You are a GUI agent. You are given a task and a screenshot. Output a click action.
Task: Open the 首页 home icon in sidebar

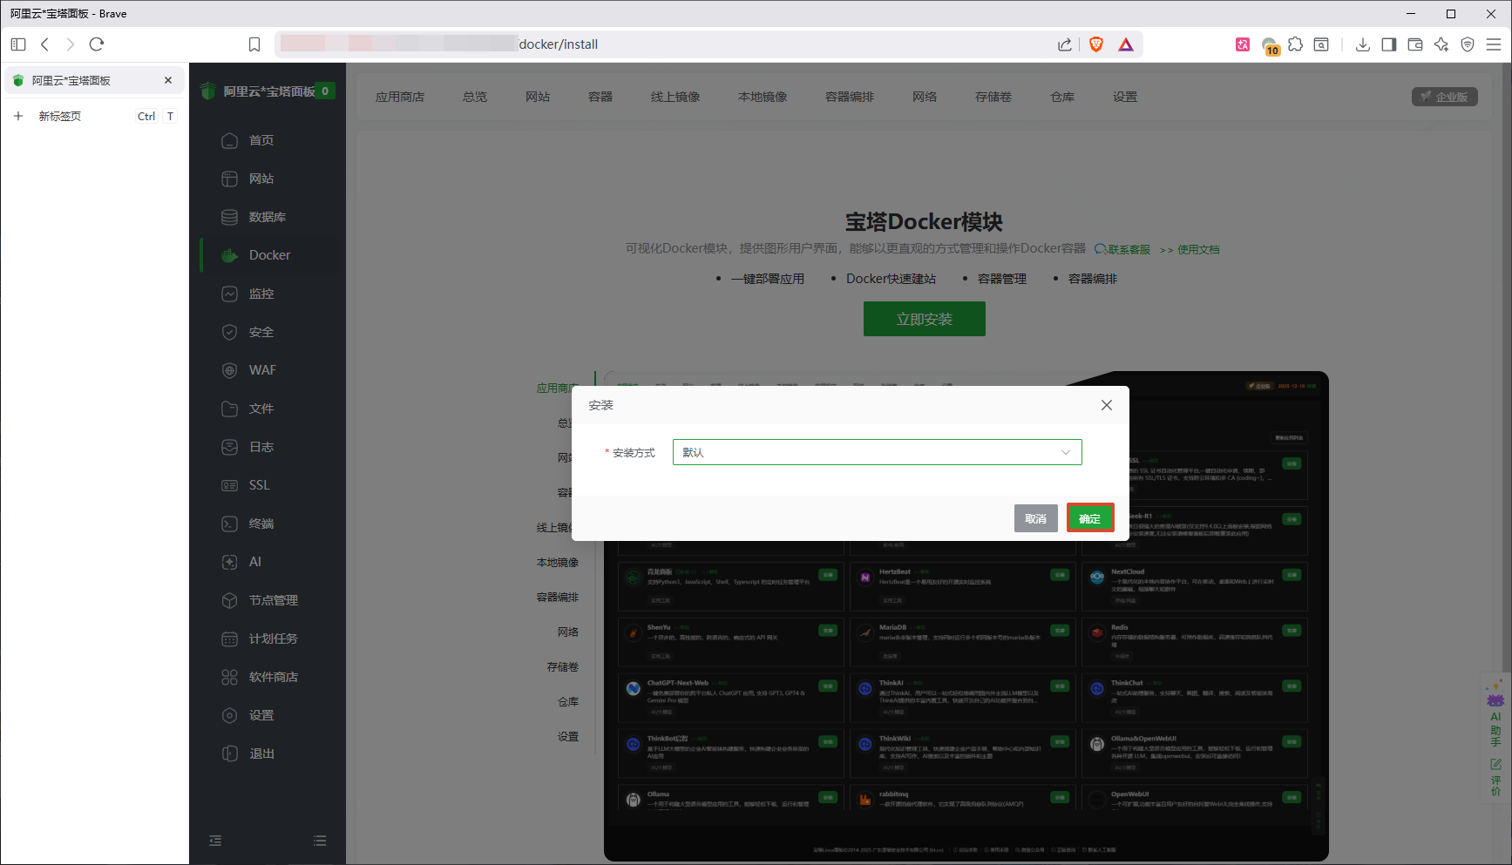pos(229,140)
